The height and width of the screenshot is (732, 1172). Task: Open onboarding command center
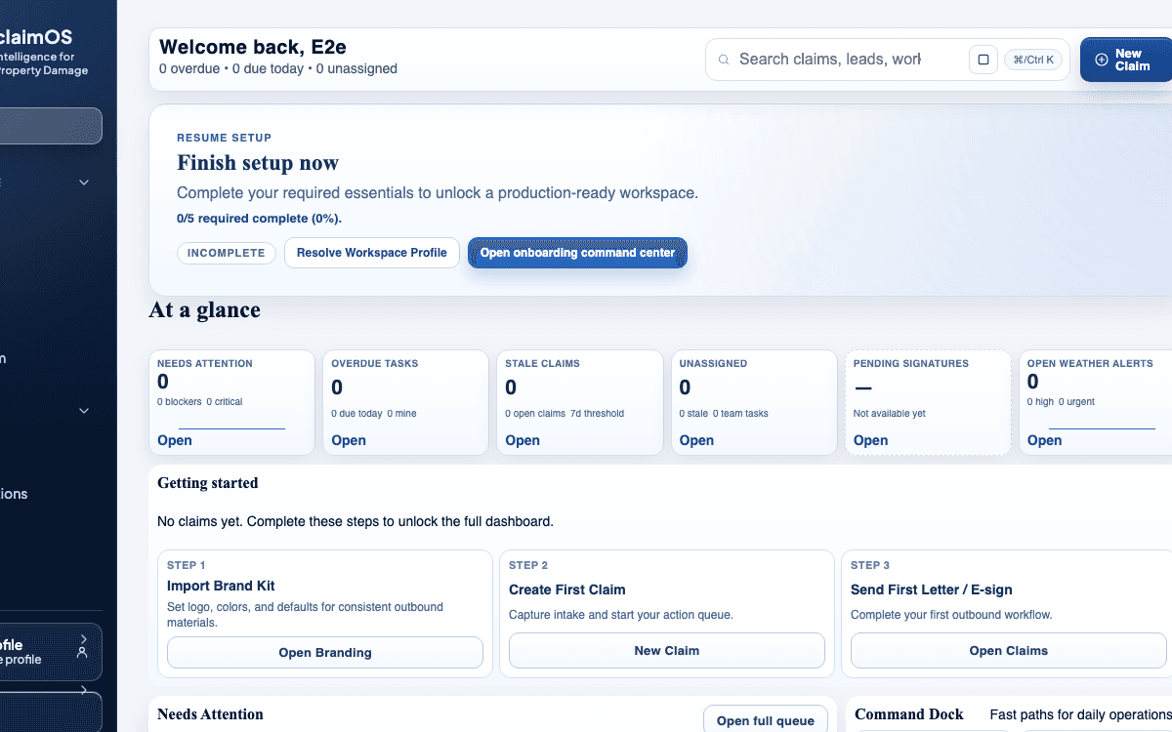pos(577,253)
